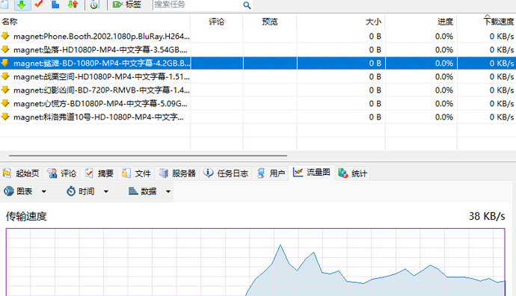Click the magnifier search icon

click(247, 5)
